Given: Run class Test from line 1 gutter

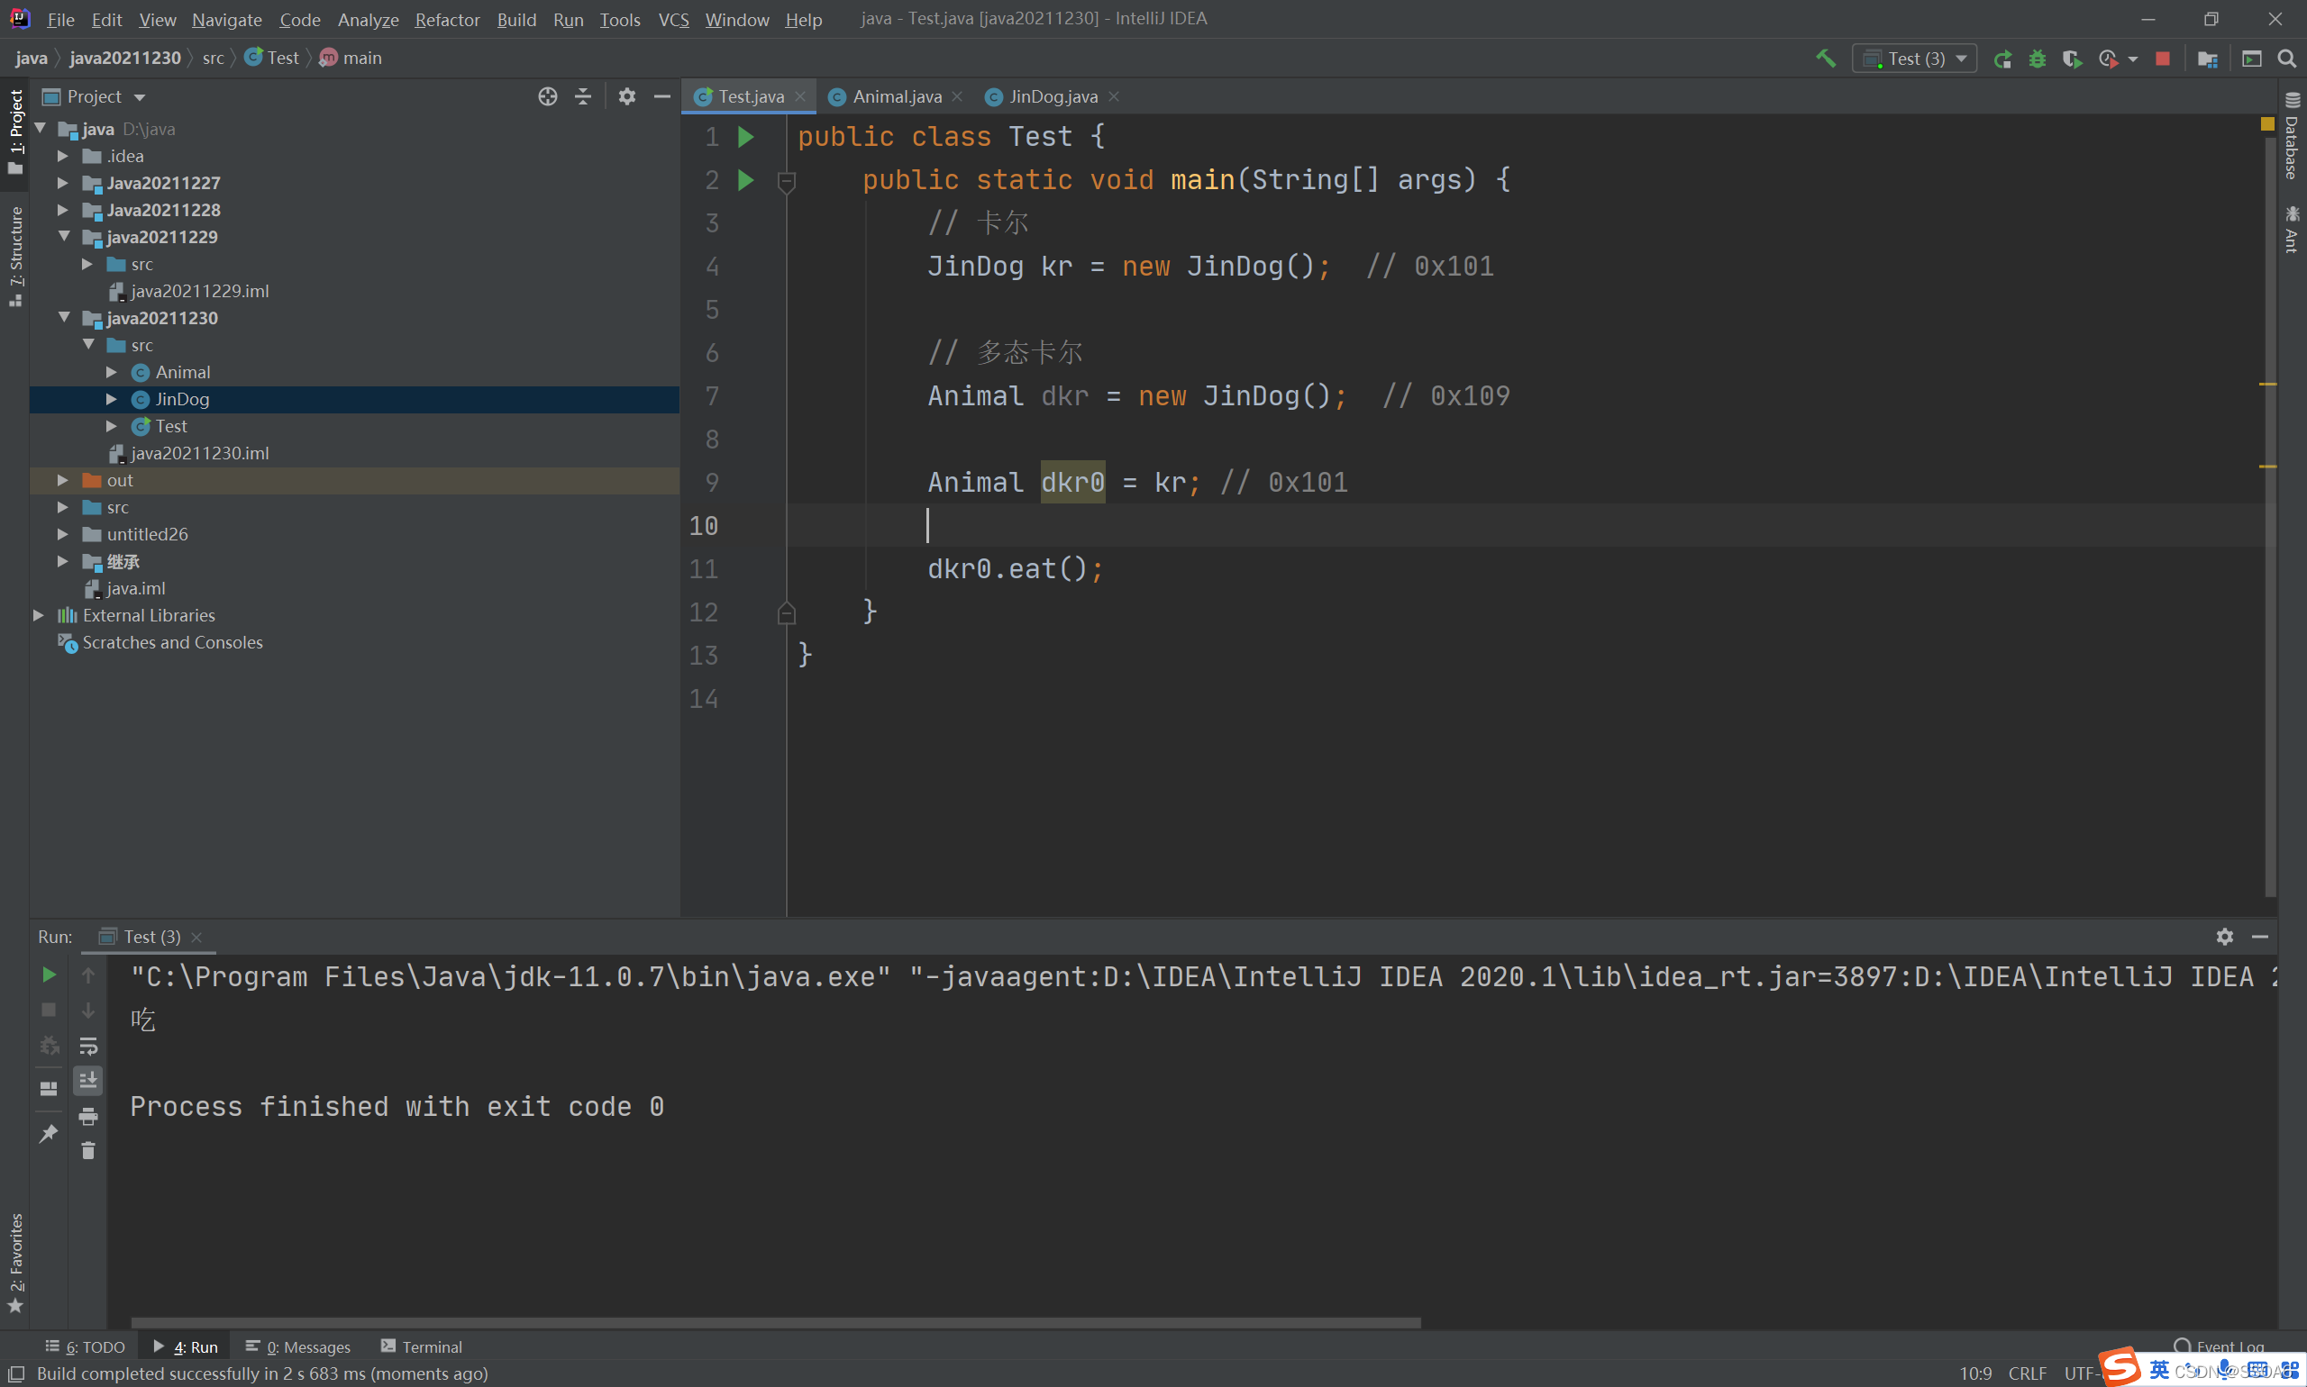Looking at the screenshot, I should pyautogui.click(x=746, y=138).
